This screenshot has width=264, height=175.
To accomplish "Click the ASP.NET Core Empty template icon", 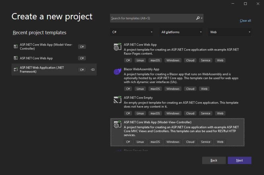I will (x=117, y=100).
